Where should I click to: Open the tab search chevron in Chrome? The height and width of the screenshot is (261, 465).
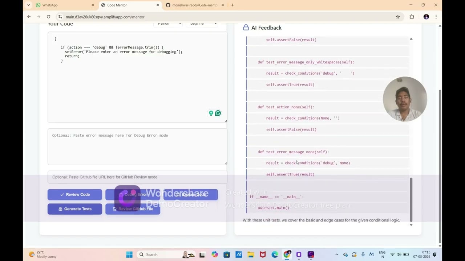pyautogui.click(x=29, y=5)
